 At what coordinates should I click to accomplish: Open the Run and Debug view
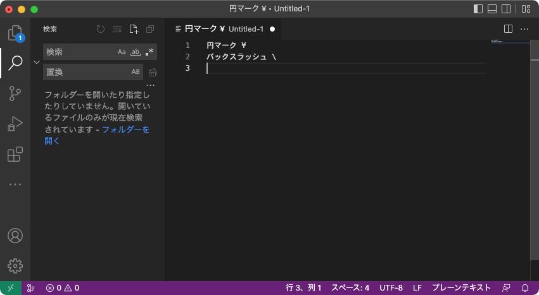[x=15, y=124]
